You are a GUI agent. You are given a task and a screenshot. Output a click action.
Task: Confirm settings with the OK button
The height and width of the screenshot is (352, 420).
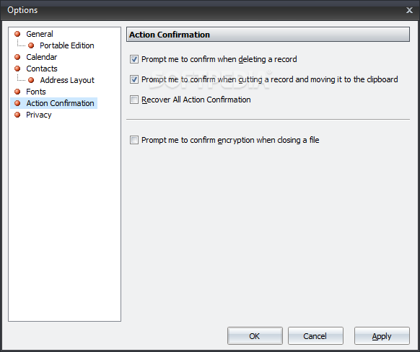pyautogui.click(x=255, y=335)
